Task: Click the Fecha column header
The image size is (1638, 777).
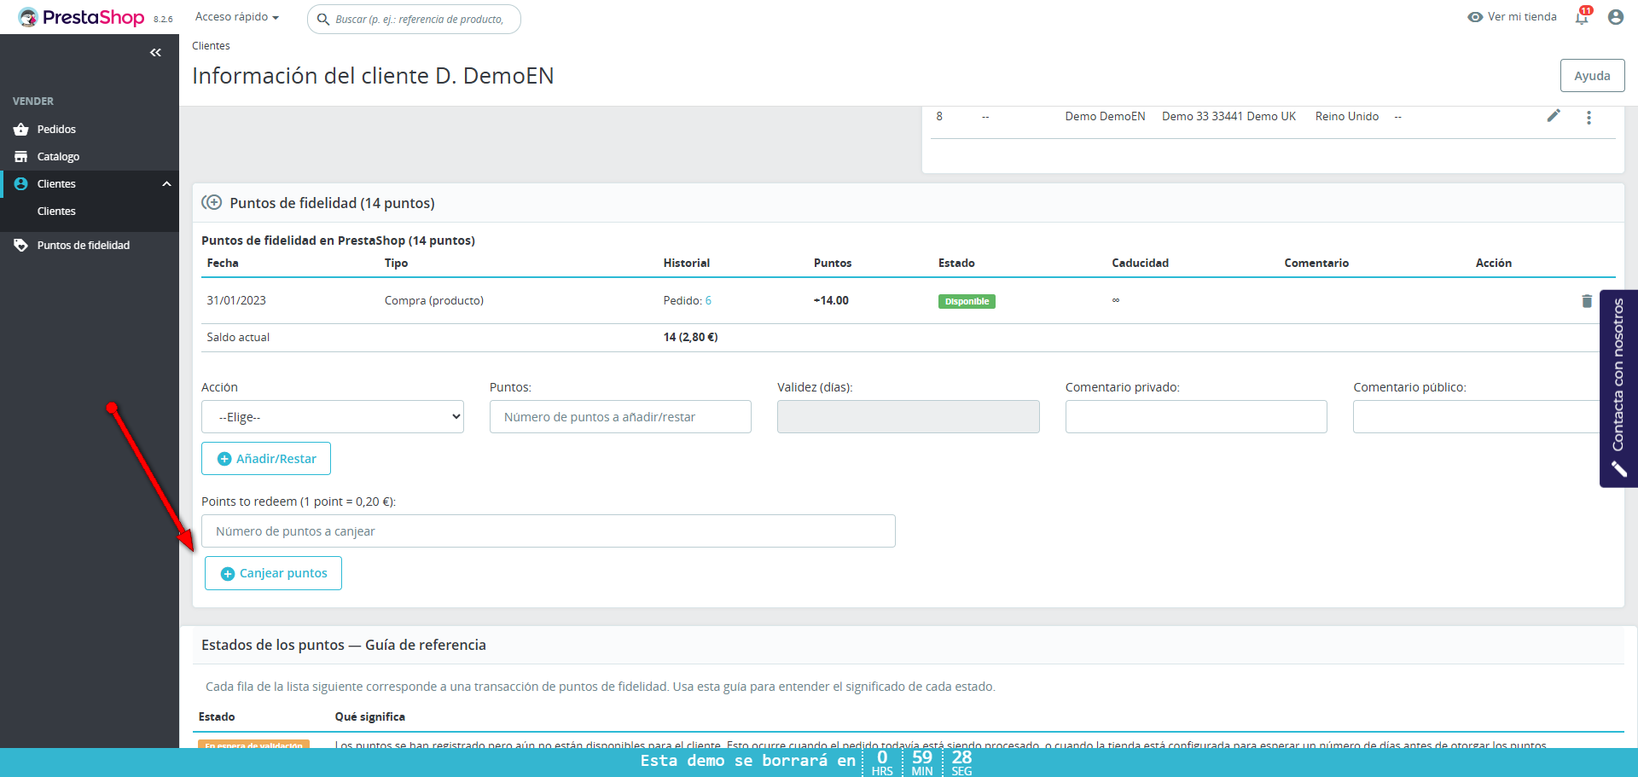Action: coord(223,263)
